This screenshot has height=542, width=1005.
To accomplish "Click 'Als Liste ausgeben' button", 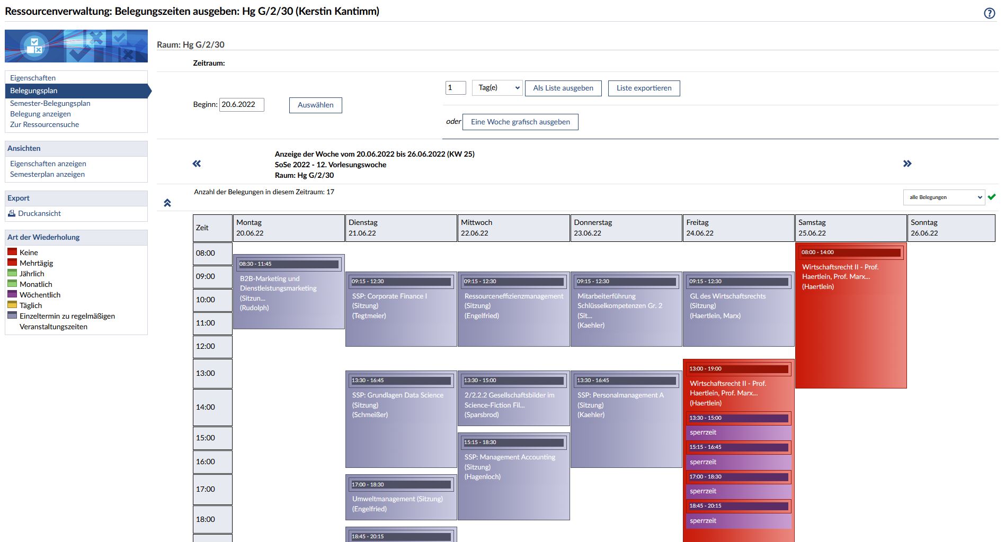I will pos(563,88).
